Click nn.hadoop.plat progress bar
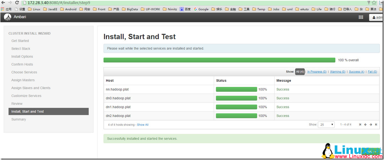The height and width of the screenshot is (160, 384). click(237, 89)
